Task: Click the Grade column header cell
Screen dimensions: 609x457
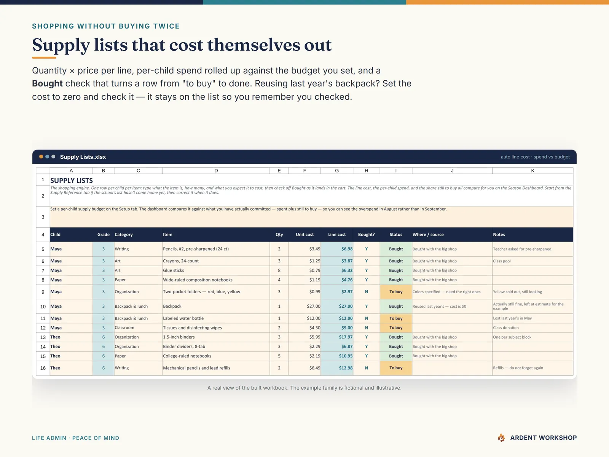Action: [104, 235]
